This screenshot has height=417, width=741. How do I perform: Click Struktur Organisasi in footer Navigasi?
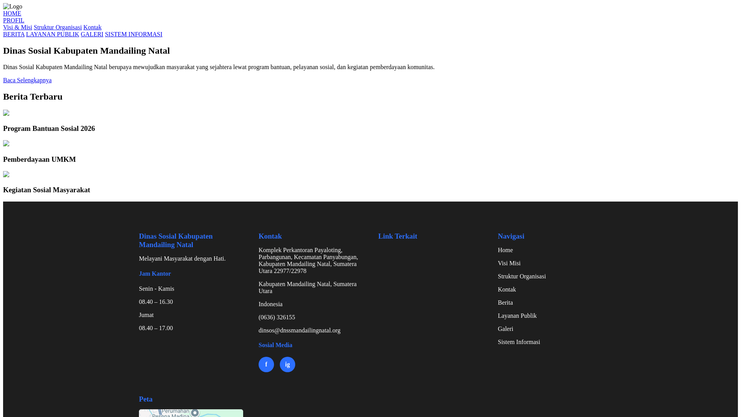[x=522, y=276]
